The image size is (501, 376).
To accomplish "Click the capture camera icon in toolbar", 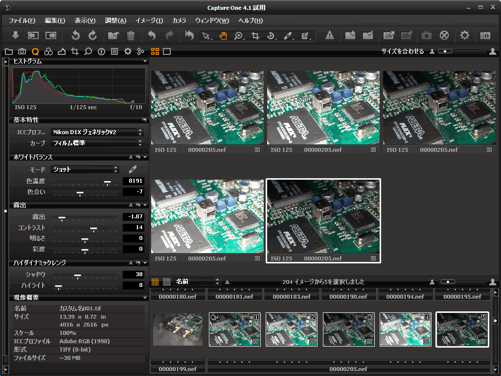I will [426, 35].
